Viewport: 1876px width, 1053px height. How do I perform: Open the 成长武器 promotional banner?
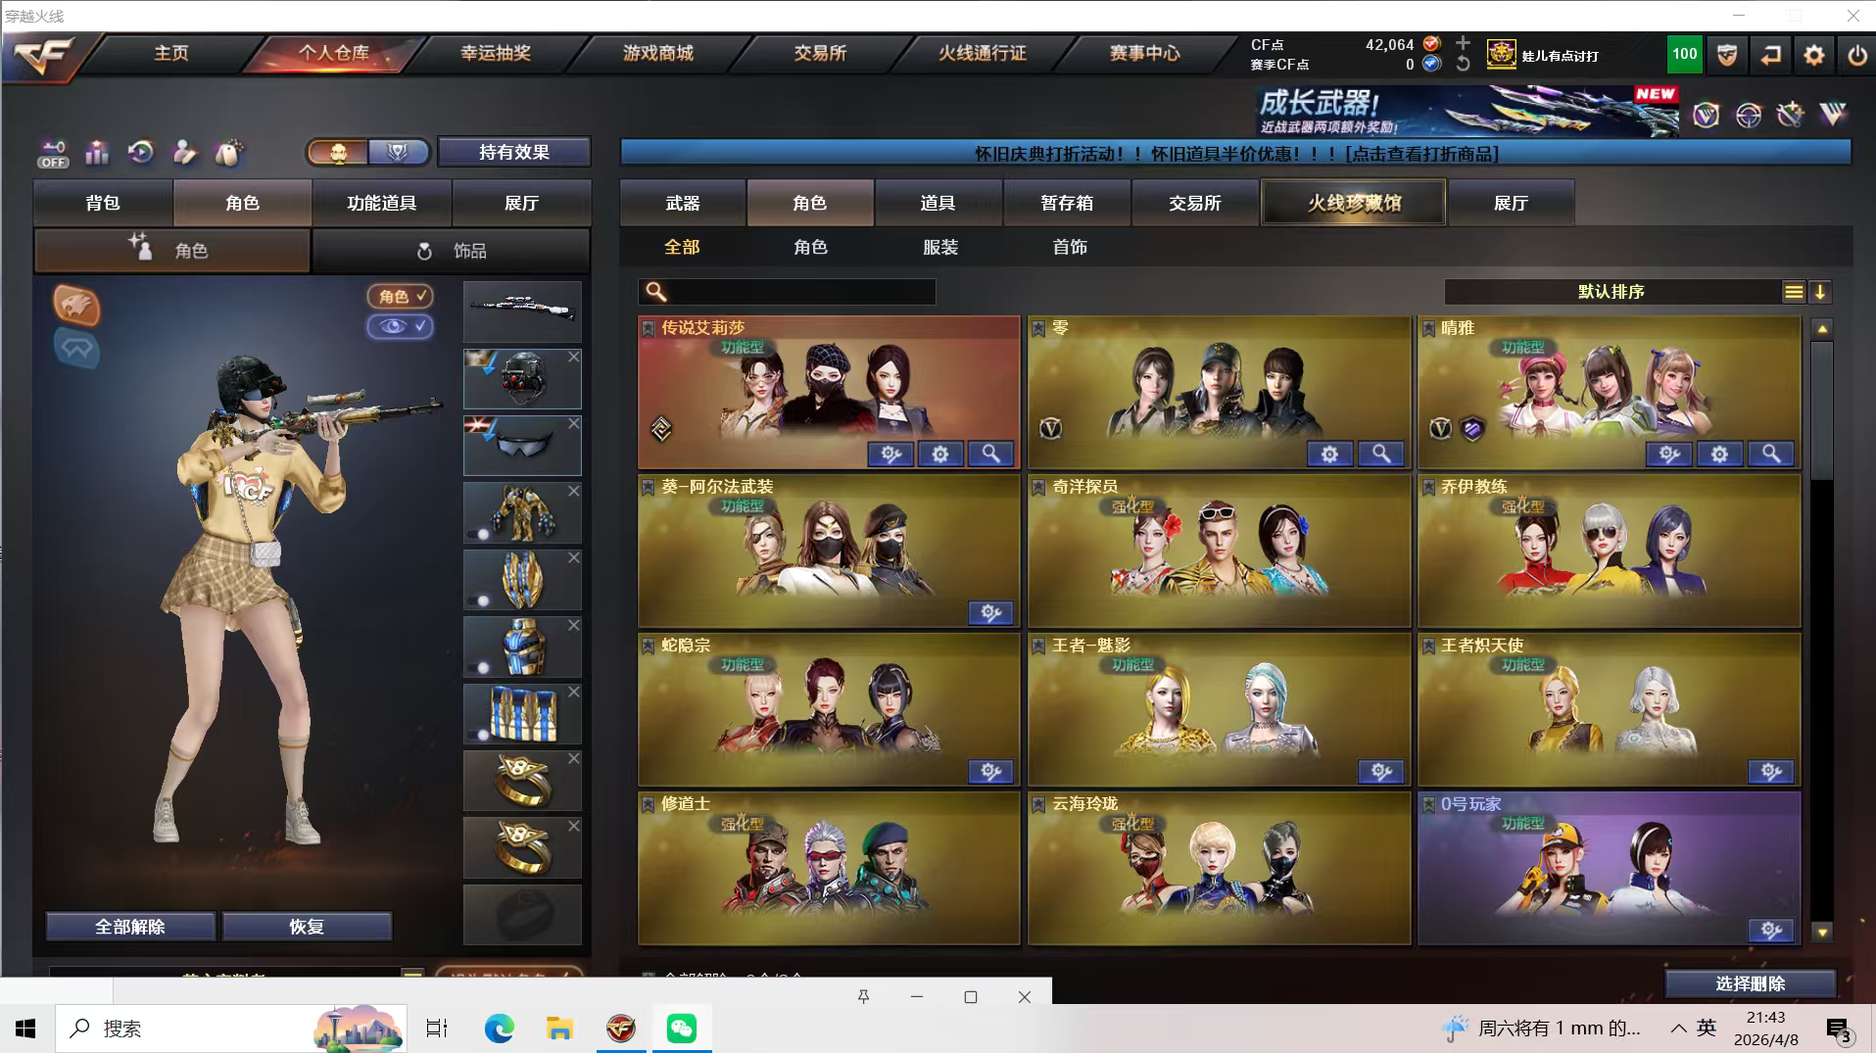coord(1468,111)
